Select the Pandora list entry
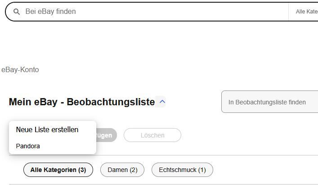The height and width of the screenshot is (185, 318). pos(28,146)
